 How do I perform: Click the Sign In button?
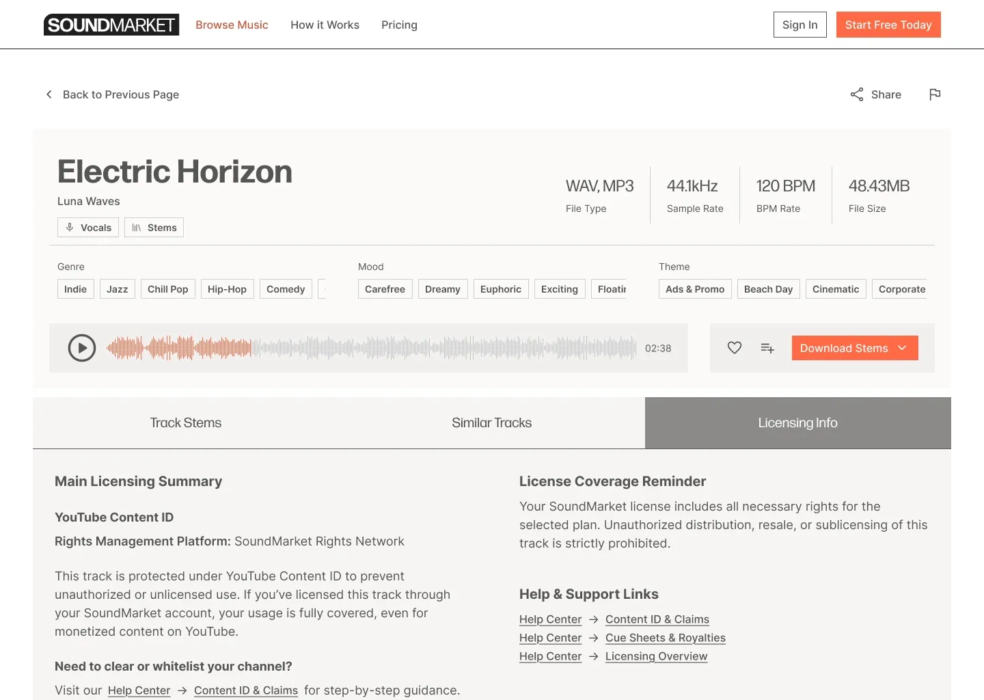coord(800,25)
